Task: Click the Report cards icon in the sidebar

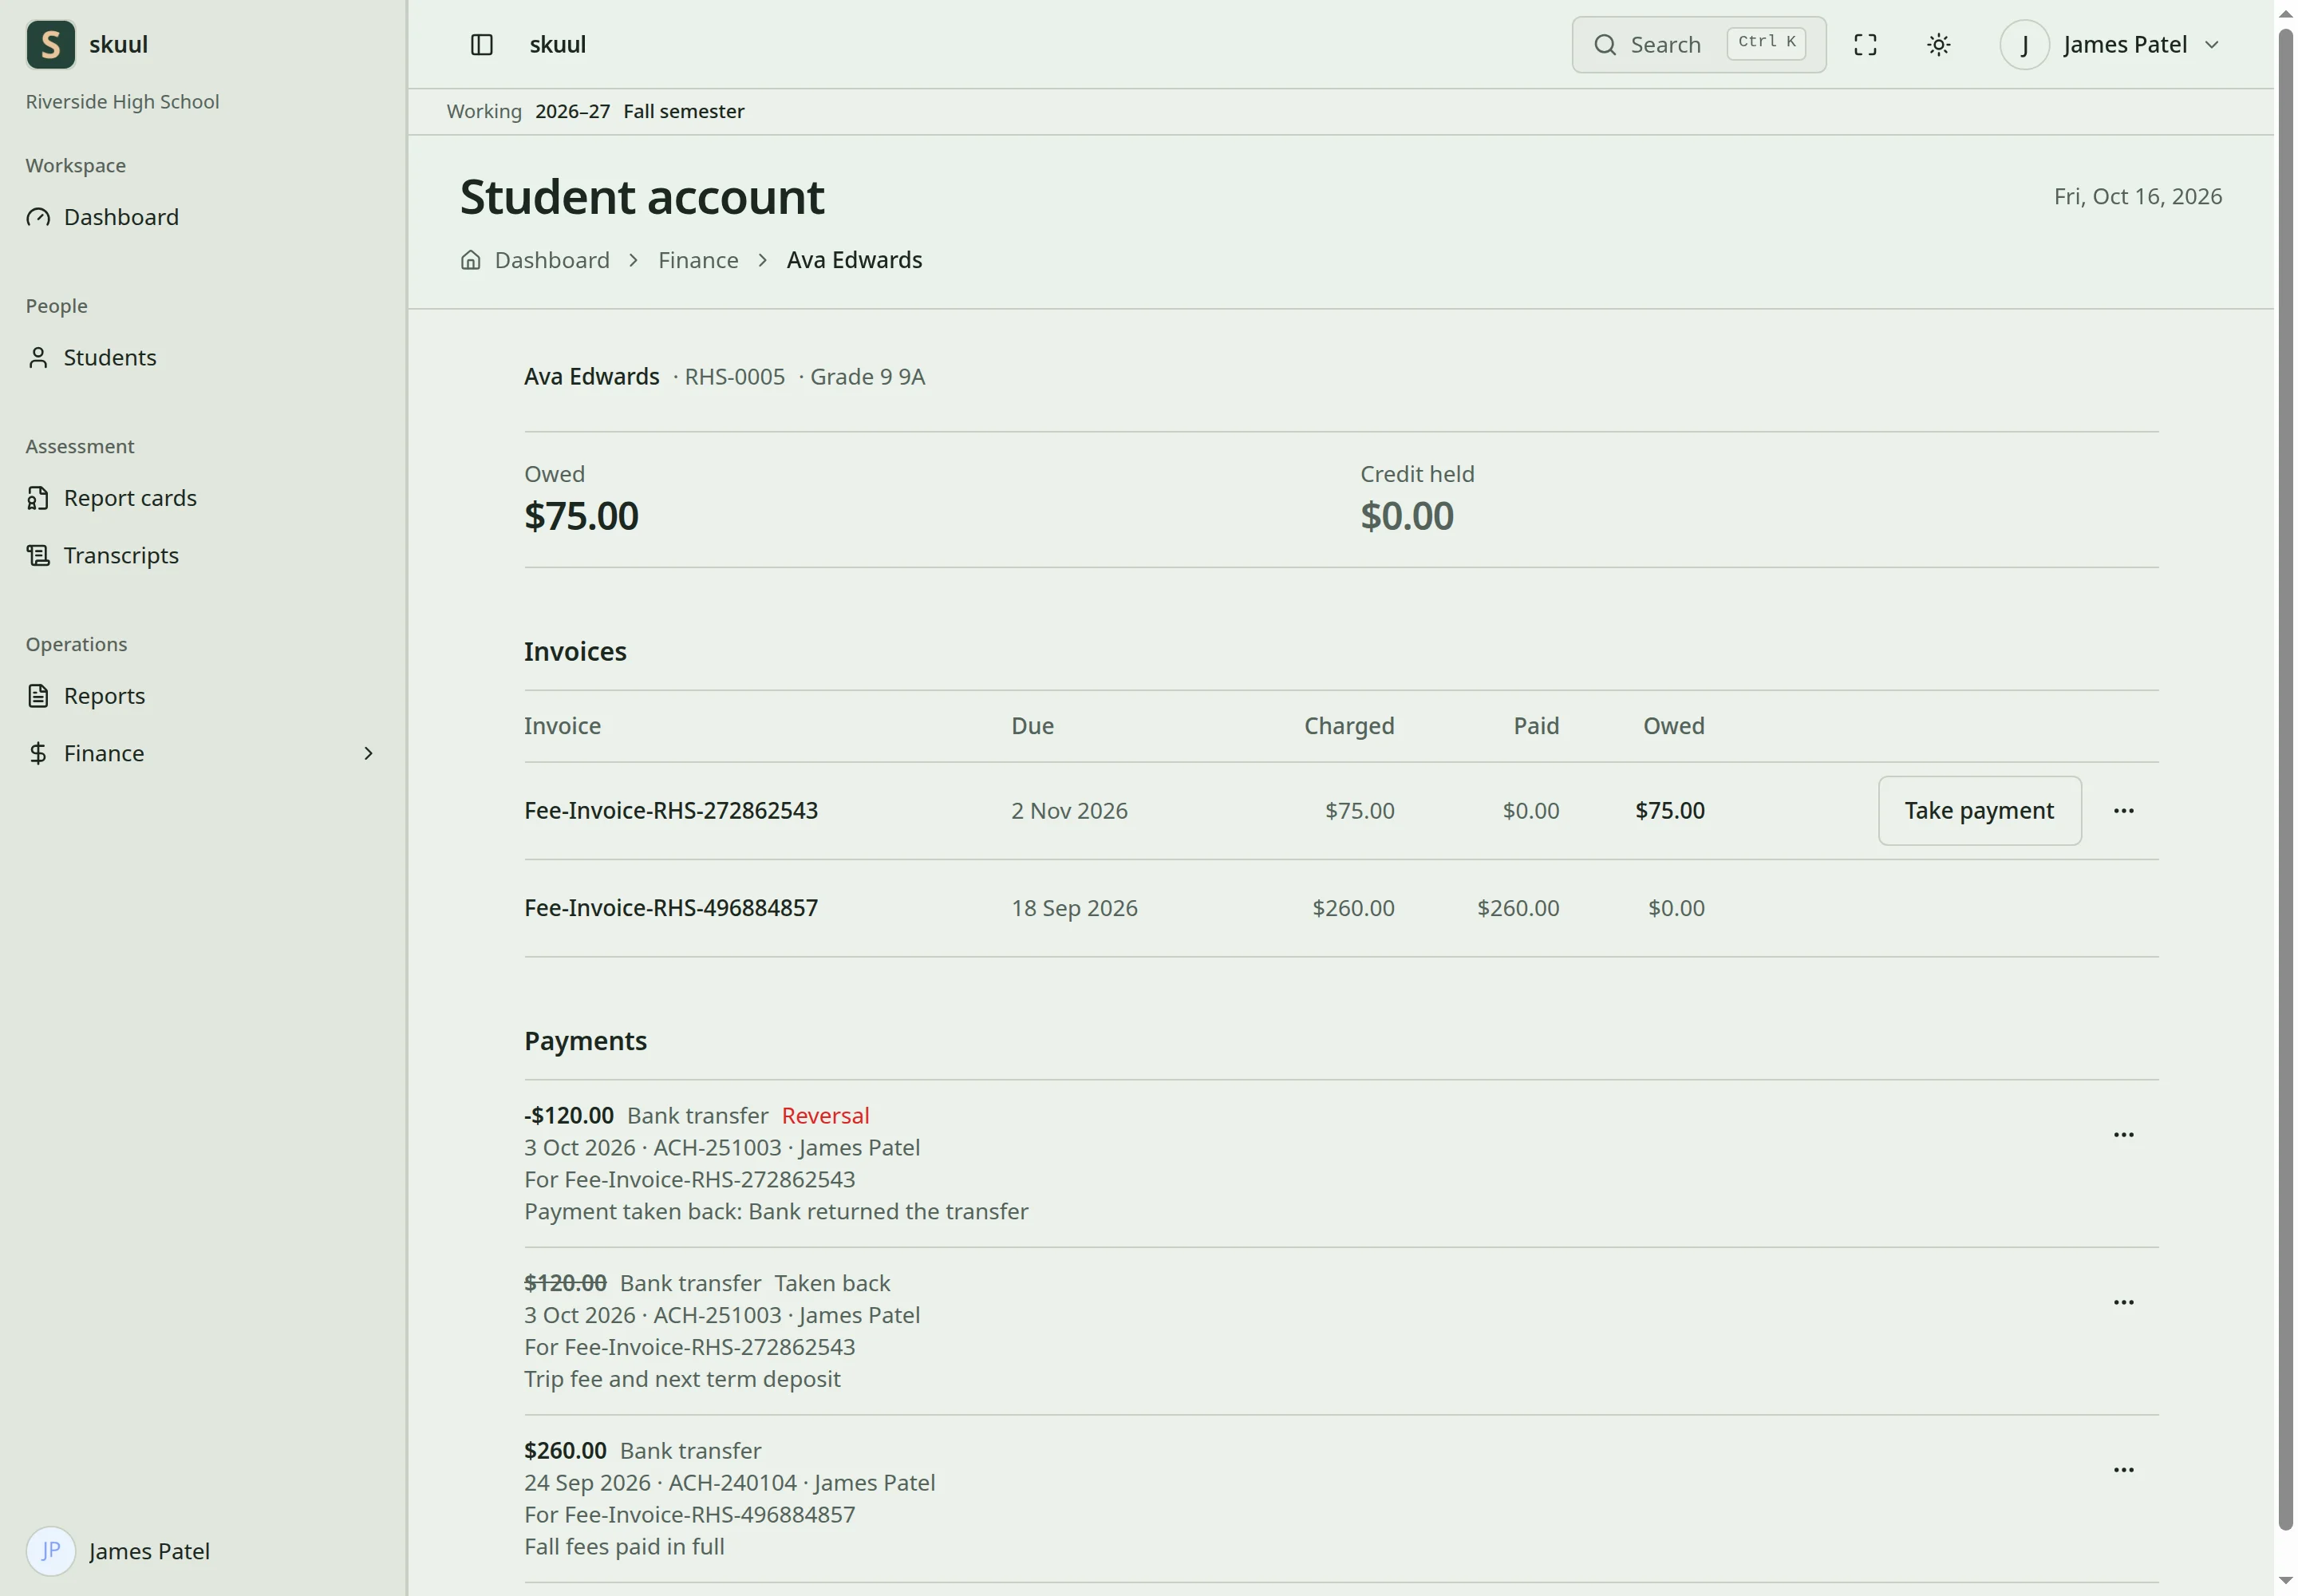Action: point(38,498)
